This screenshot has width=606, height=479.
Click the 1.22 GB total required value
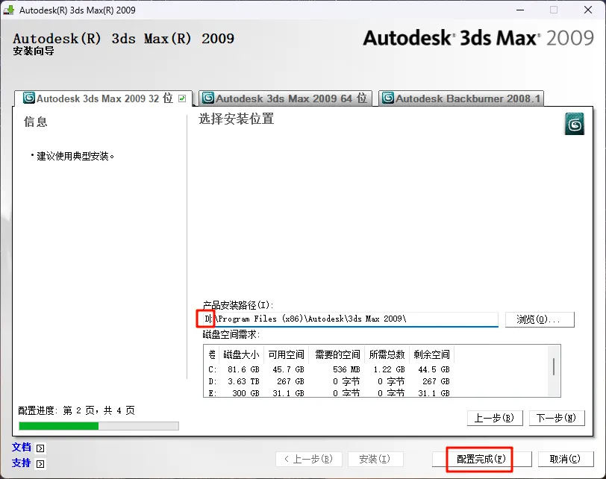point(389,369)
